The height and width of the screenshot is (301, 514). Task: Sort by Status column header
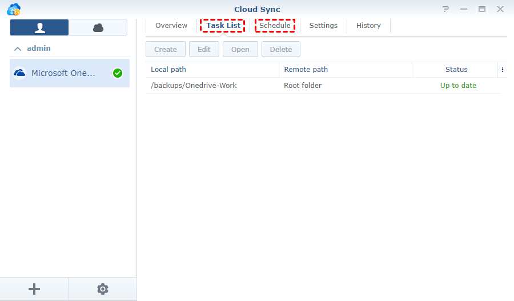(455, 70)
